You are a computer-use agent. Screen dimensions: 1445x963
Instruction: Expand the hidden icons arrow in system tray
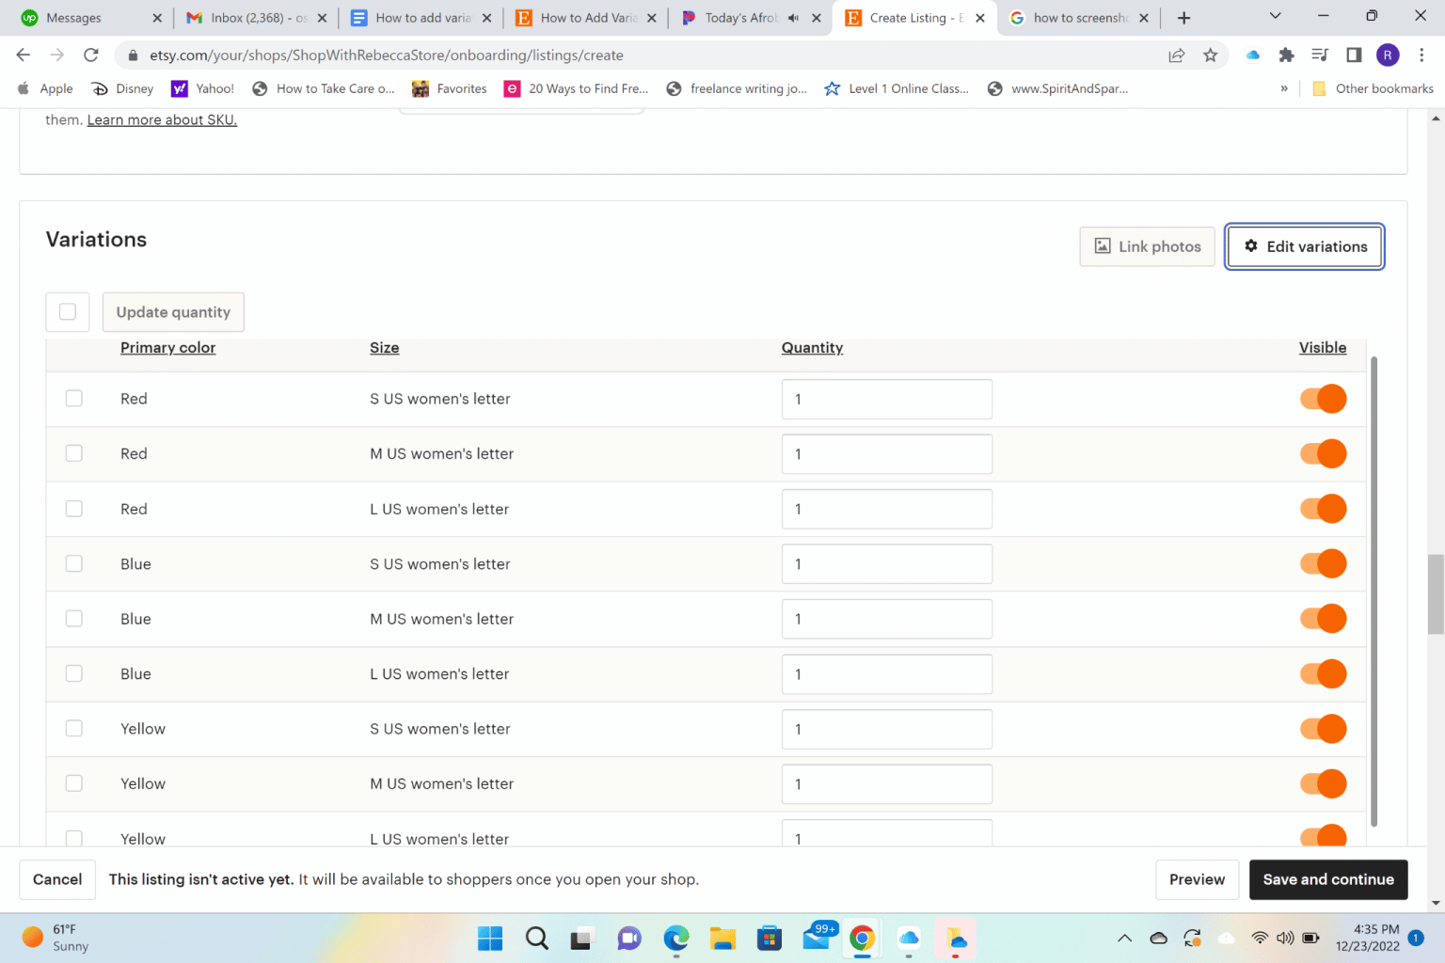click(1124, 938)
